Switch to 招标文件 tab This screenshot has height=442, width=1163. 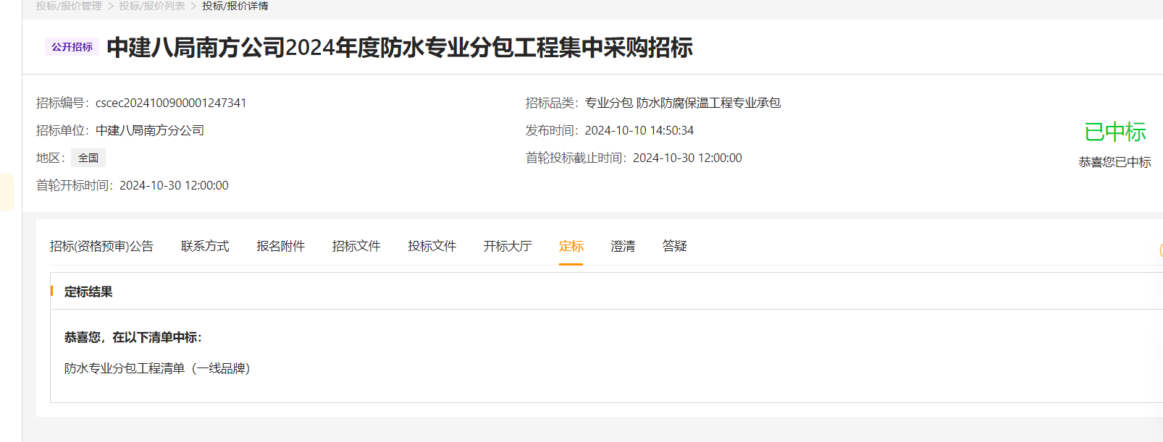point(356,246)
